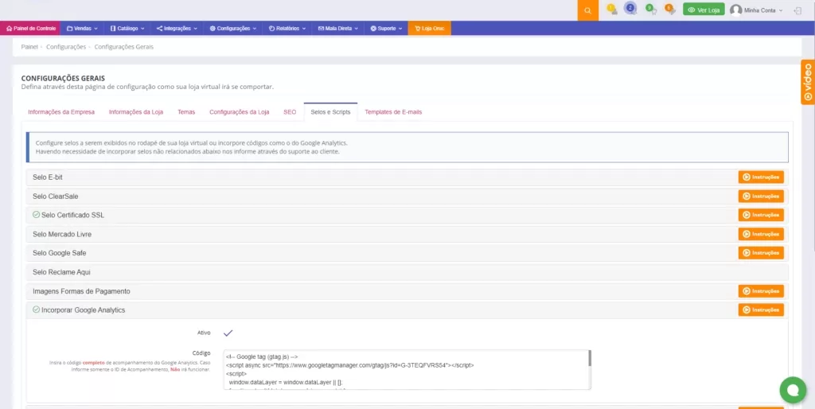Open the Integrações menu
Screen dimensions: 815x409
click(177, 29)
